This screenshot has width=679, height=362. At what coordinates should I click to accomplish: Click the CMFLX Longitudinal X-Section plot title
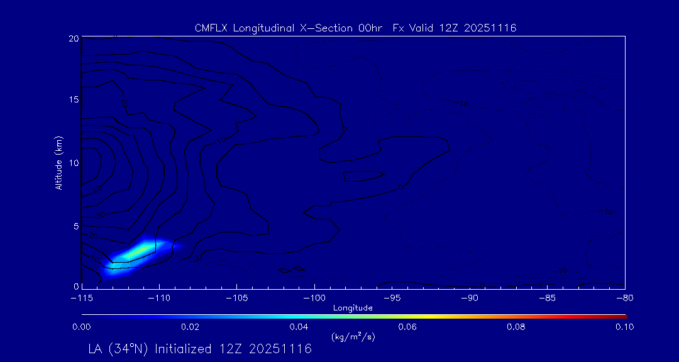coord(355,28)
